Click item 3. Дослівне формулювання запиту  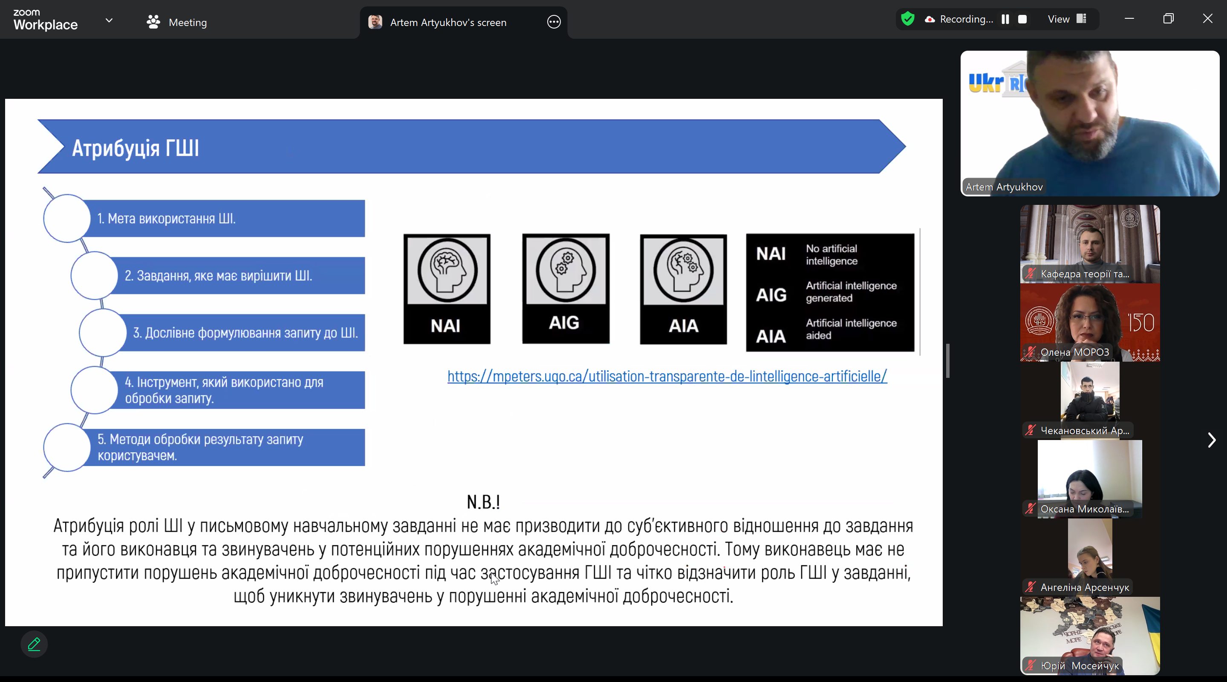pyautogui.click(x=242, y=333)
